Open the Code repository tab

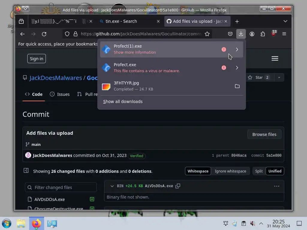pos(34,94)
